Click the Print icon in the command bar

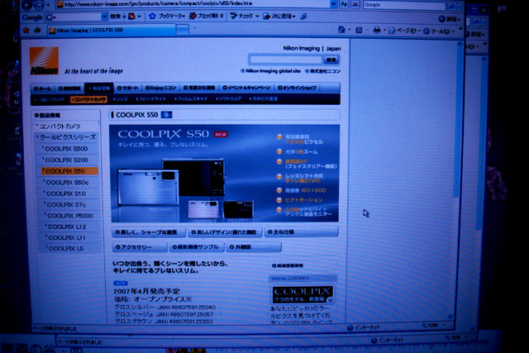click(377, 31)
